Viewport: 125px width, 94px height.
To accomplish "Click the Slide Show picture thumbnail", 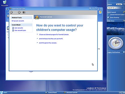I will coord(116,29).
